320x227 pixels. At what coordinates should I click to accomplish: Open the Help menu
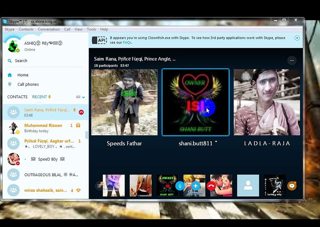pos(104,29)
